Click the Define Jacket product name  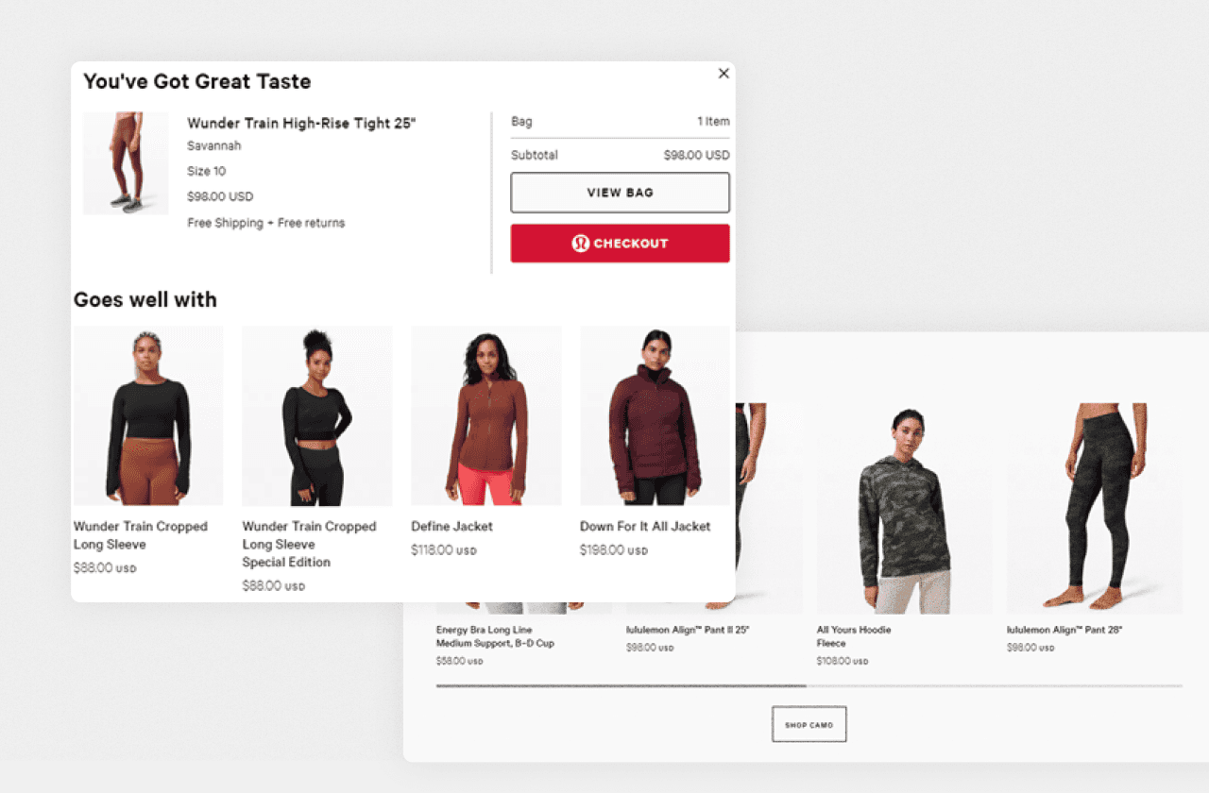click(x=451, y=527)
